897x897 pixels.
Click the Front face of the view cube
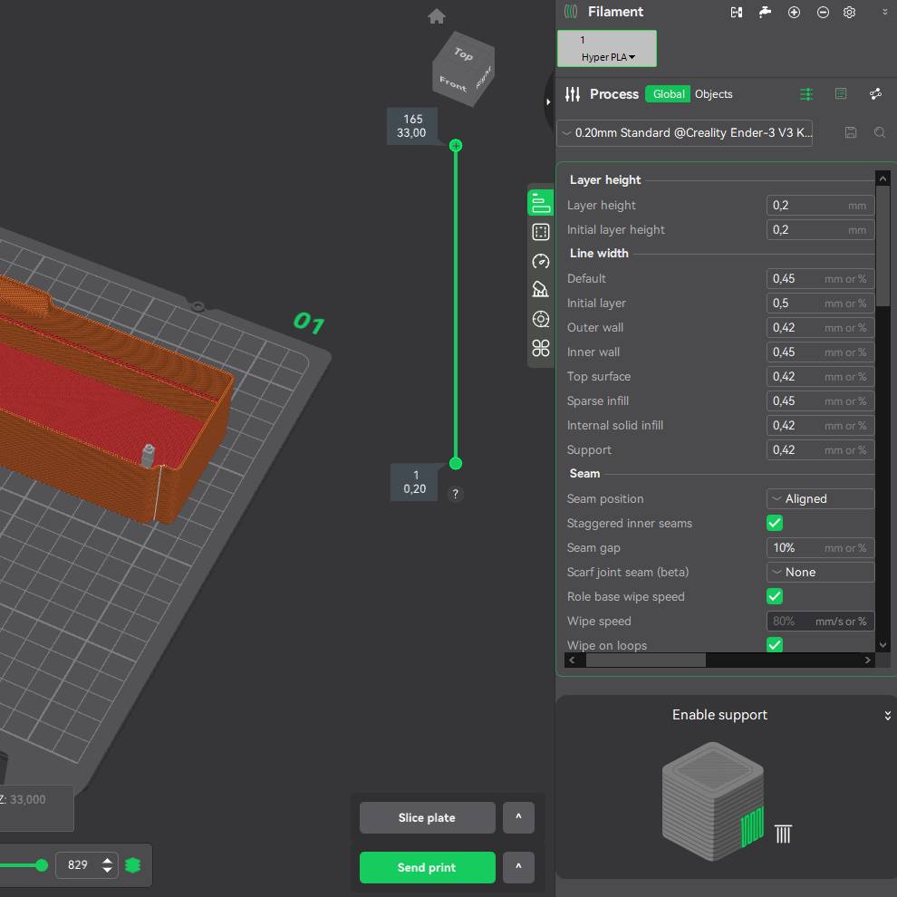pos(453,84)
